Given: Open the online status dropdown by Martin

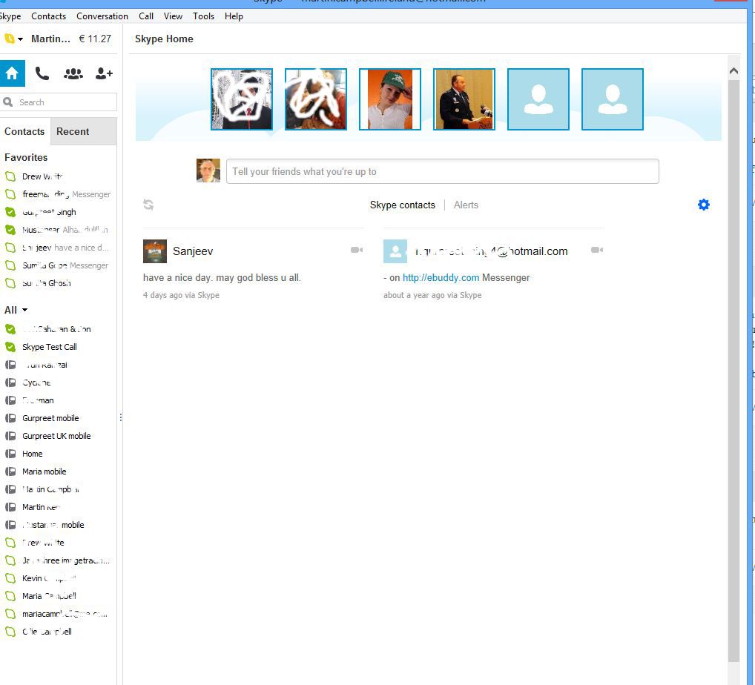Looking at the screenshot, I should click(14, 39).
